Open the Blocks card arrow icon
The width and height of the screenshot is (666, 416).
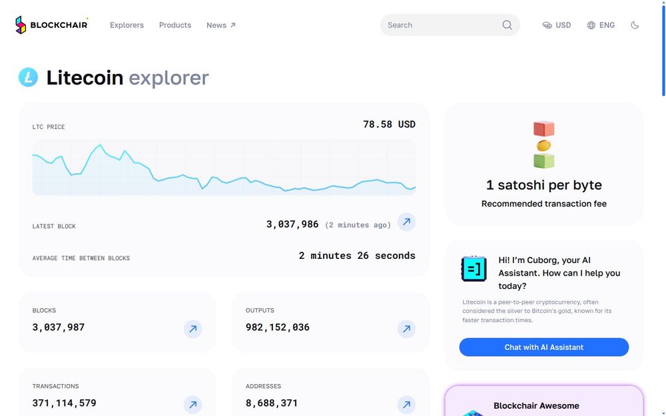(193, 329)
